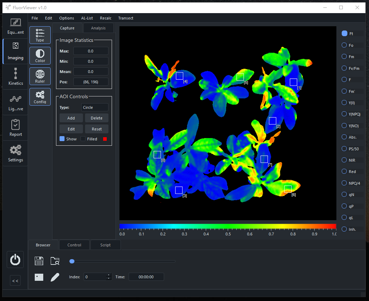
Task: Click the pencil edit icon
Action: tap(55, 277)
